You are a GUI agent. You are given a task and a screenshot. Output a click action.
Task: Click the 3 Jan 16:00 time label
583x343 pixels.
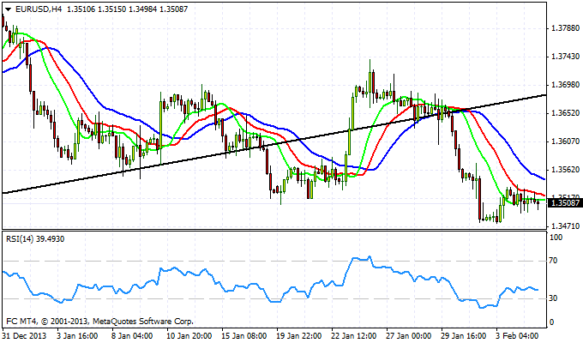[77, 335]
